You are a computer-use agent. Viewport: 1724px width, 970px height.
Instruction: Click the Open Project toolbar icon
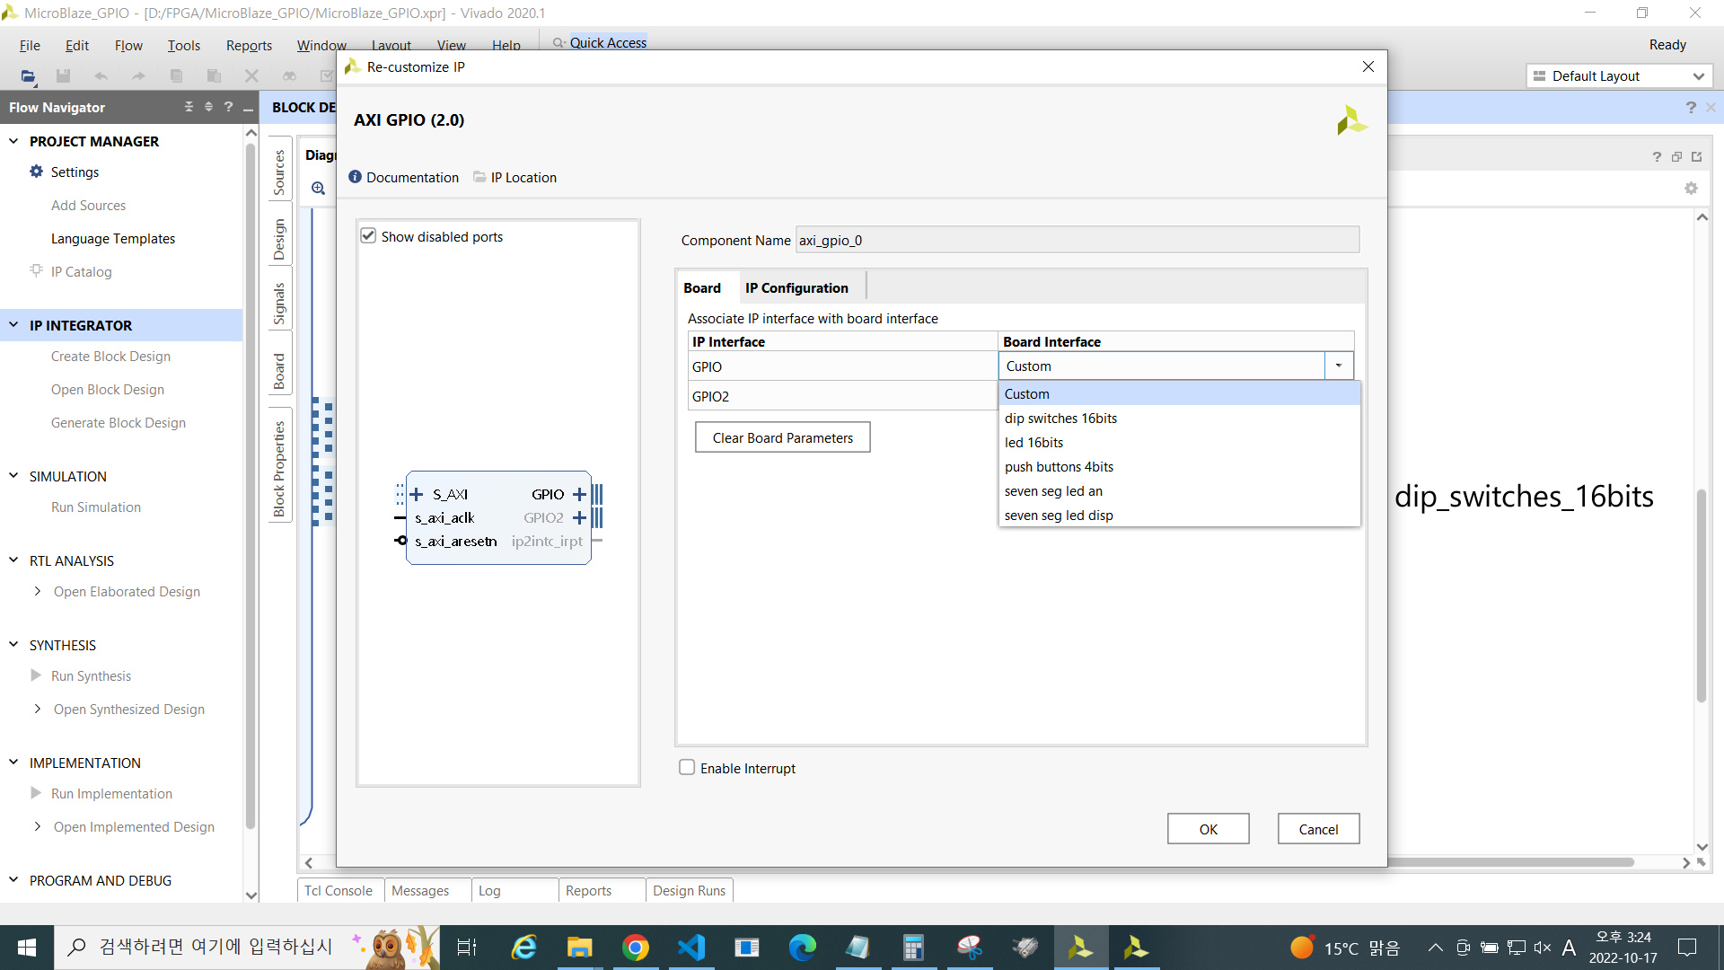28,76
